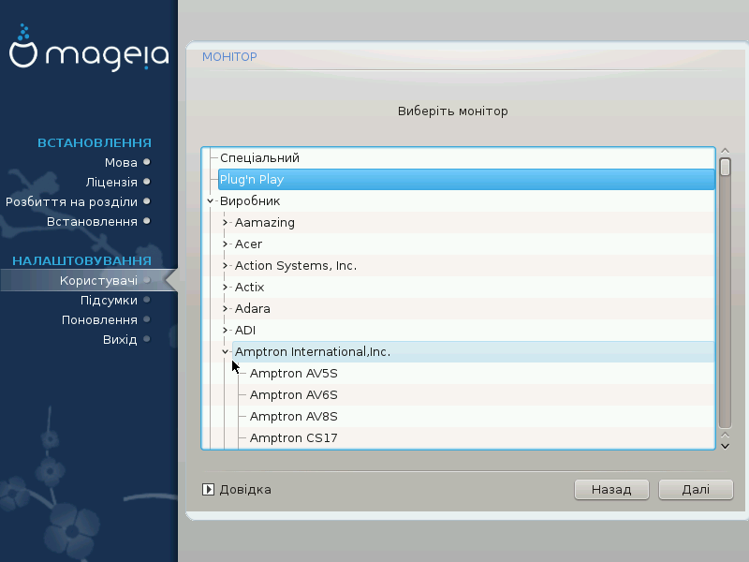Screen dimensions: 749x562
Task: Click the Adara row text
Action: tap(252, 309)
